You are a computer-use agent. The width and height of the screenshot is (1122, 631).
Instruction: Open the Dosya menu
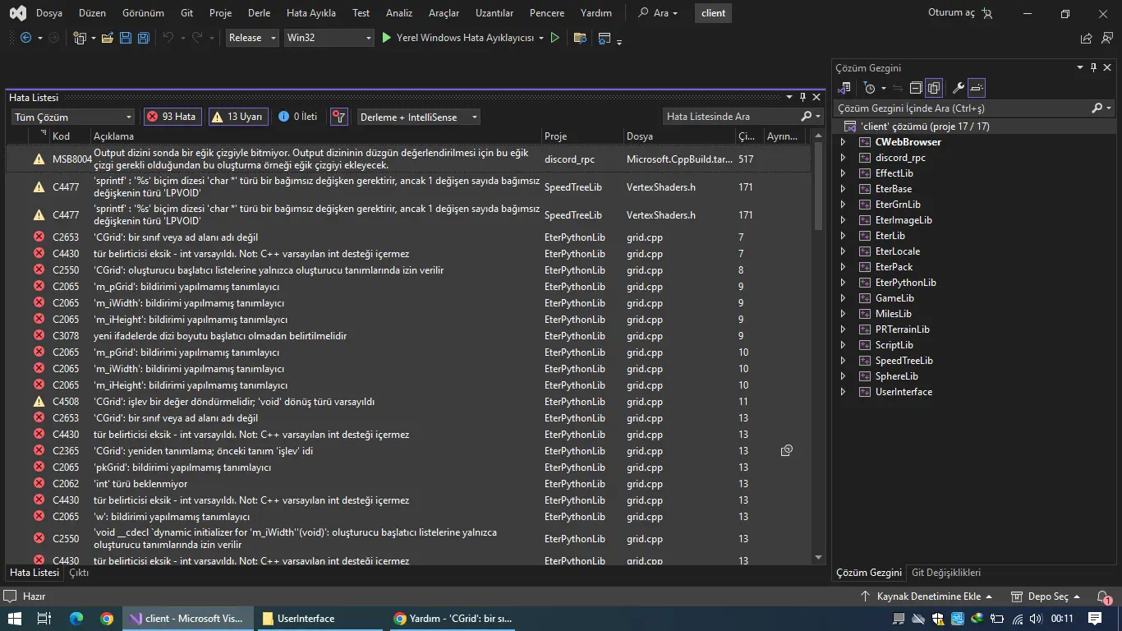click(x=49, y=13)
